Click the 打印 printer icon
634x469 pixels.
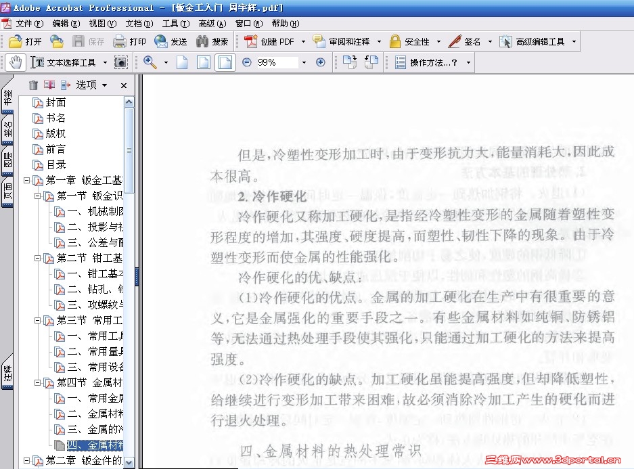(x=120, y=41)
